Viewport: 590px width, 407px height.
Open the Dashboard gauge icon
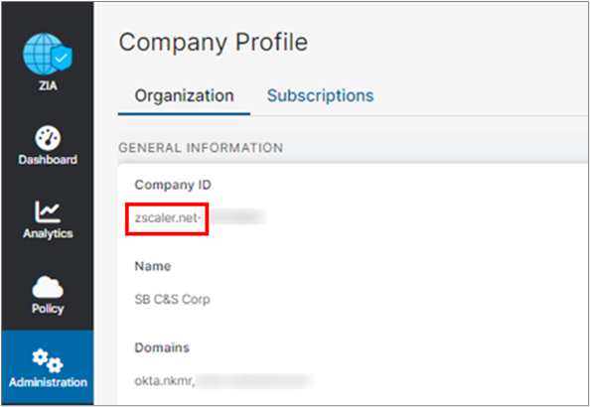[x=48, y=138]
